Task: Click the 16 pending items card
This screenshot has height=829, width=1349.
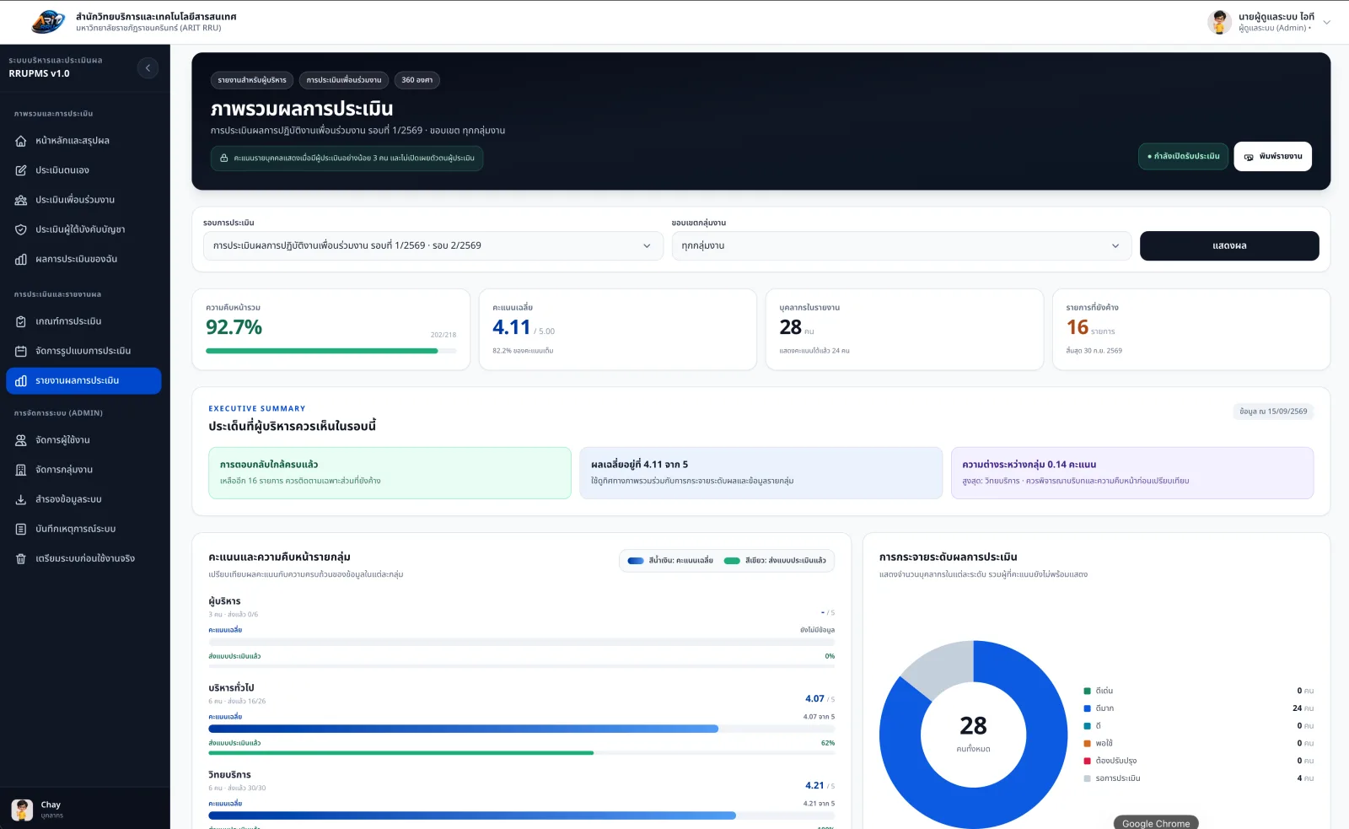Action: point(1191,330)
